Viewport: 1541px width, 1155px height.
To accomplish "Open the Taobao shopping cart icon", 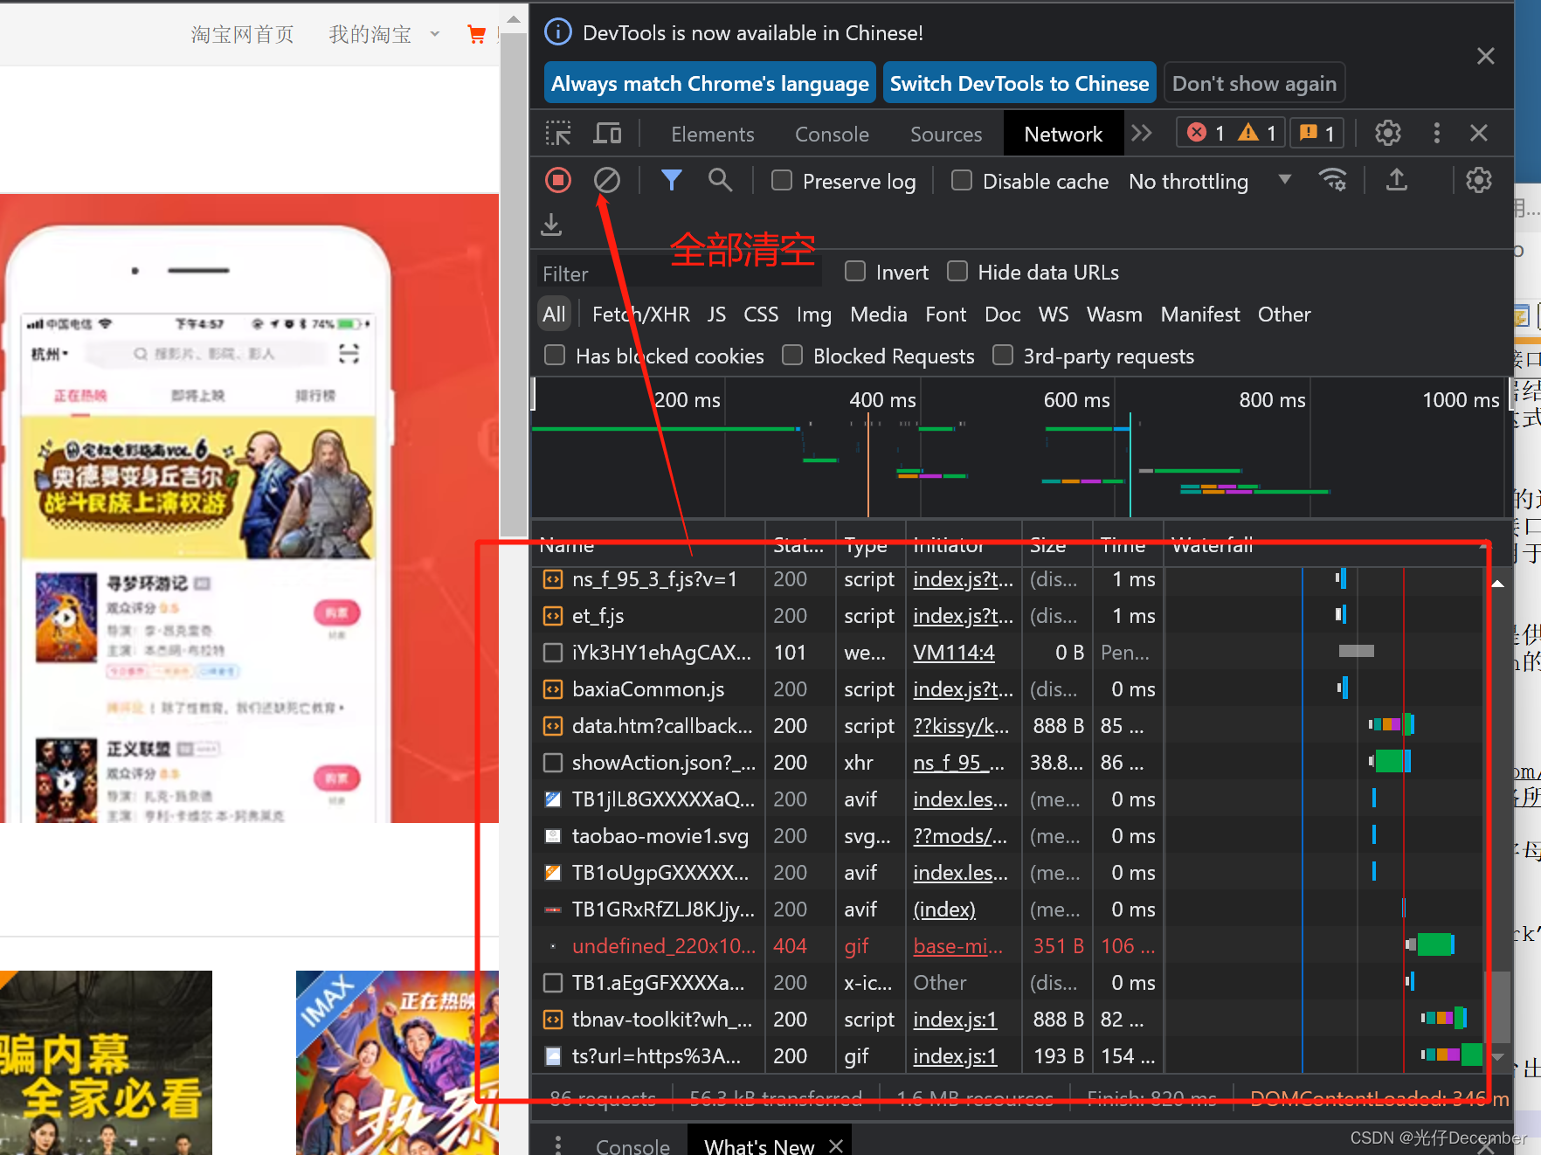I will coord(477,35).
